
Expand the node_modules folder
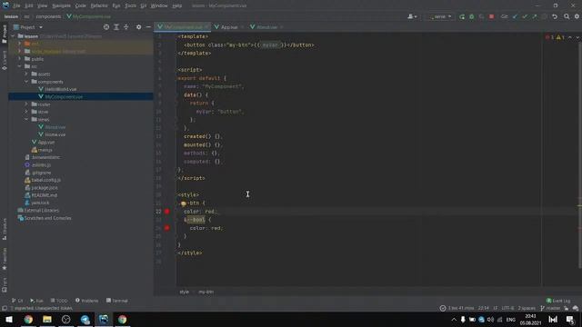coord(20,51)
